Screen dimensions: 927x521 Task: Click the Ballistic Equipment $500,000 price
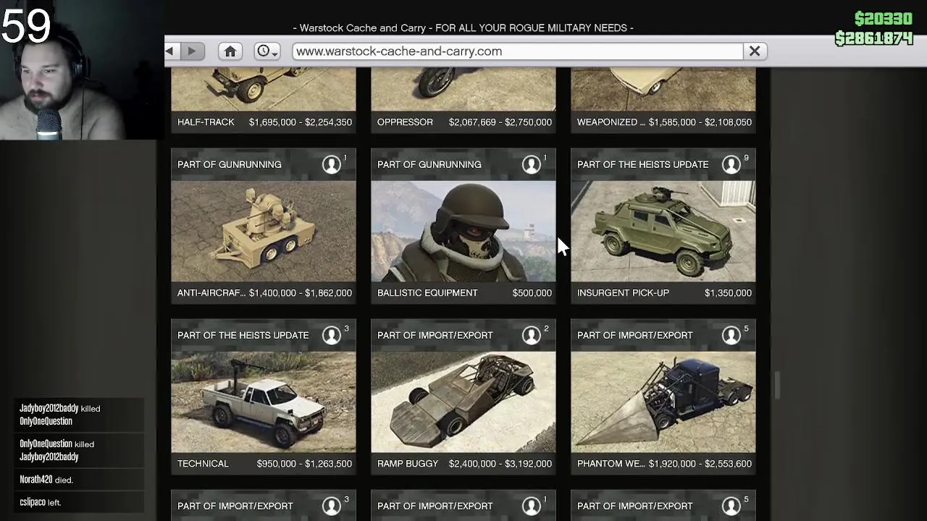[x=532, y=293]
